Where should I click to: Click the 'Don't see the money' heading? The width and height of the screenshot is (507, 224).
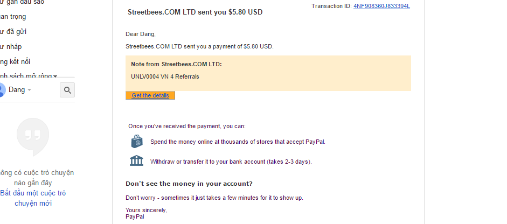[189, 184]
